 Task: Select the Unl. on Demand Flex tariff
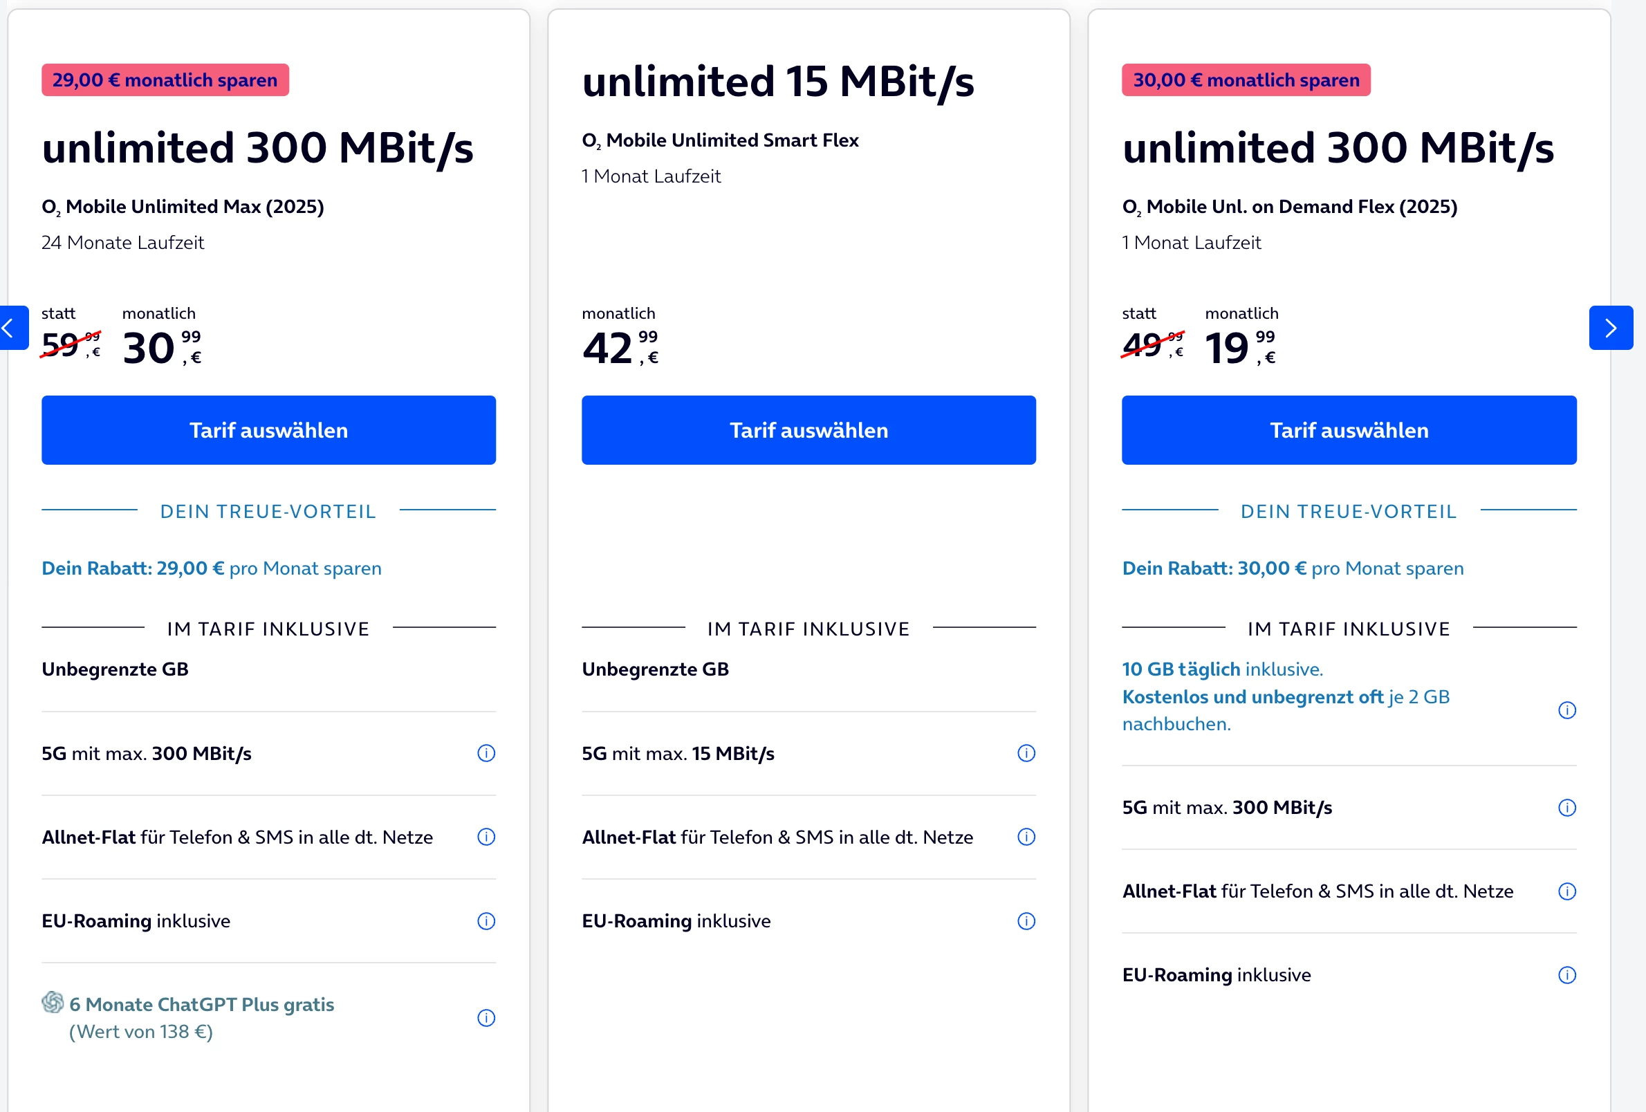[x=1349, y=430]
